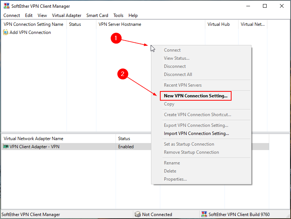Click Set as Startup Connection entry
Viewport: 291px width, 219px height.
(x=201, y=144)
